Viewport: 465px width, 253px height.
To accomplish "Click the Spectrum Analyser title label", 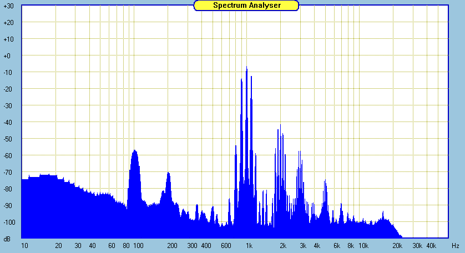I will click(246, 5).
